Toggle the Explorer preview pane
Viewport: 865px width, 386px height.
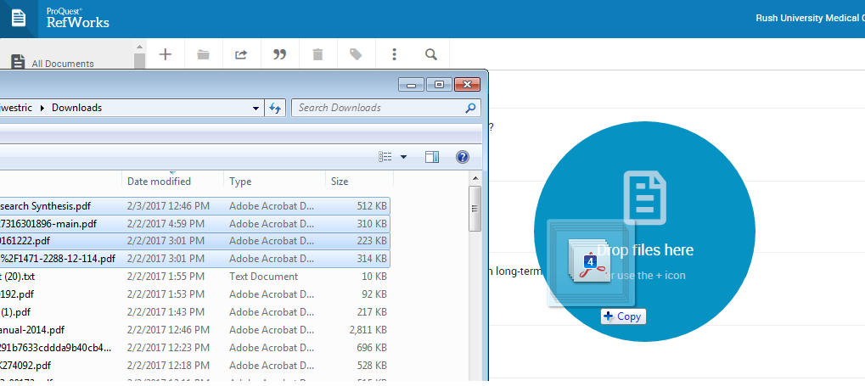click(x=432, y=157)
